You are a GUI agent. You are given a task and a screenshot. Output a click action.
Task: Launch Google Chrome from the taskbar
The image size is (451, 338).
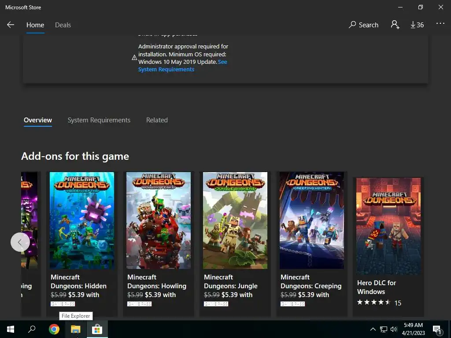point(54,329)
